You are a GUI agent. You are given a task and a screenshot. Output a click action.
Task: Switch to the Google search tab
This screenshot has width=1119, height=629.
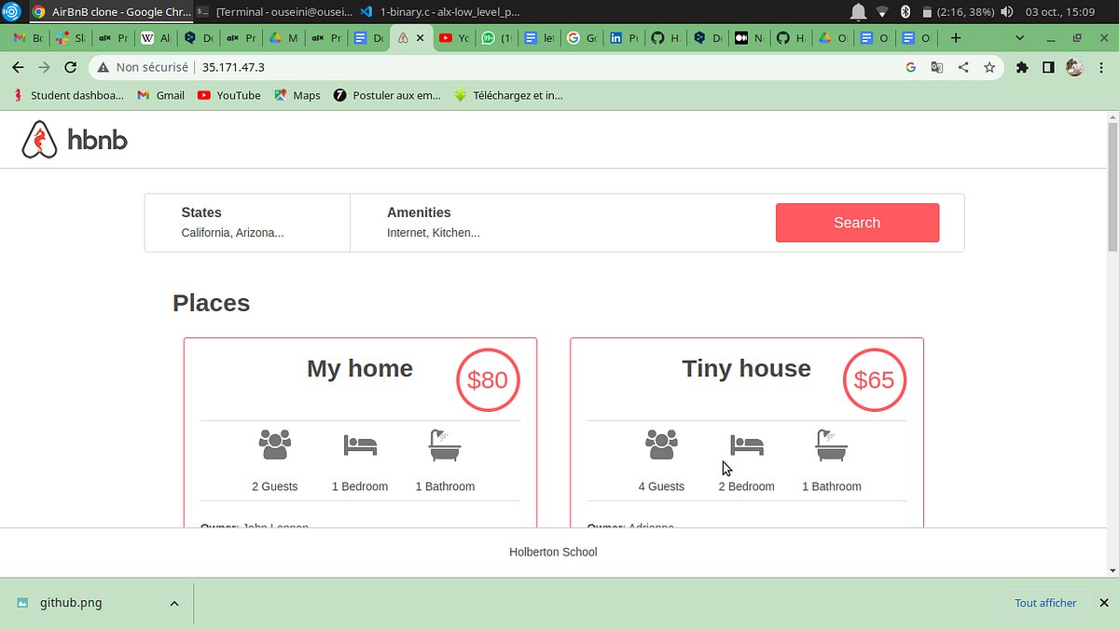pyautogui.click(x=581, y=38)
